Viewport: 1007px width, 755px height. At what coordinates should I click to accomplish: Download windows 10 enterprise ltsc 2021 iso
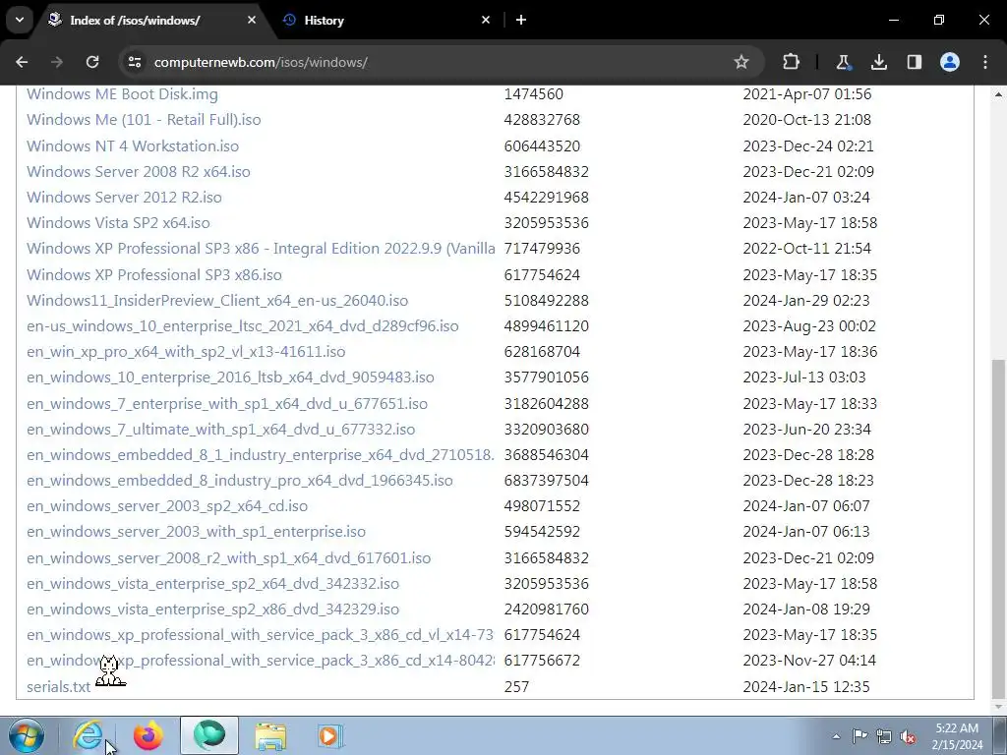243,326
